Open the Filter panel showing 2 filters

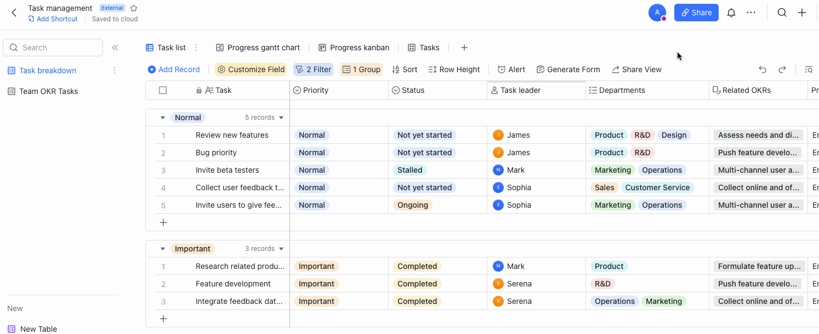pyautogui.click(x=313, y=69)
